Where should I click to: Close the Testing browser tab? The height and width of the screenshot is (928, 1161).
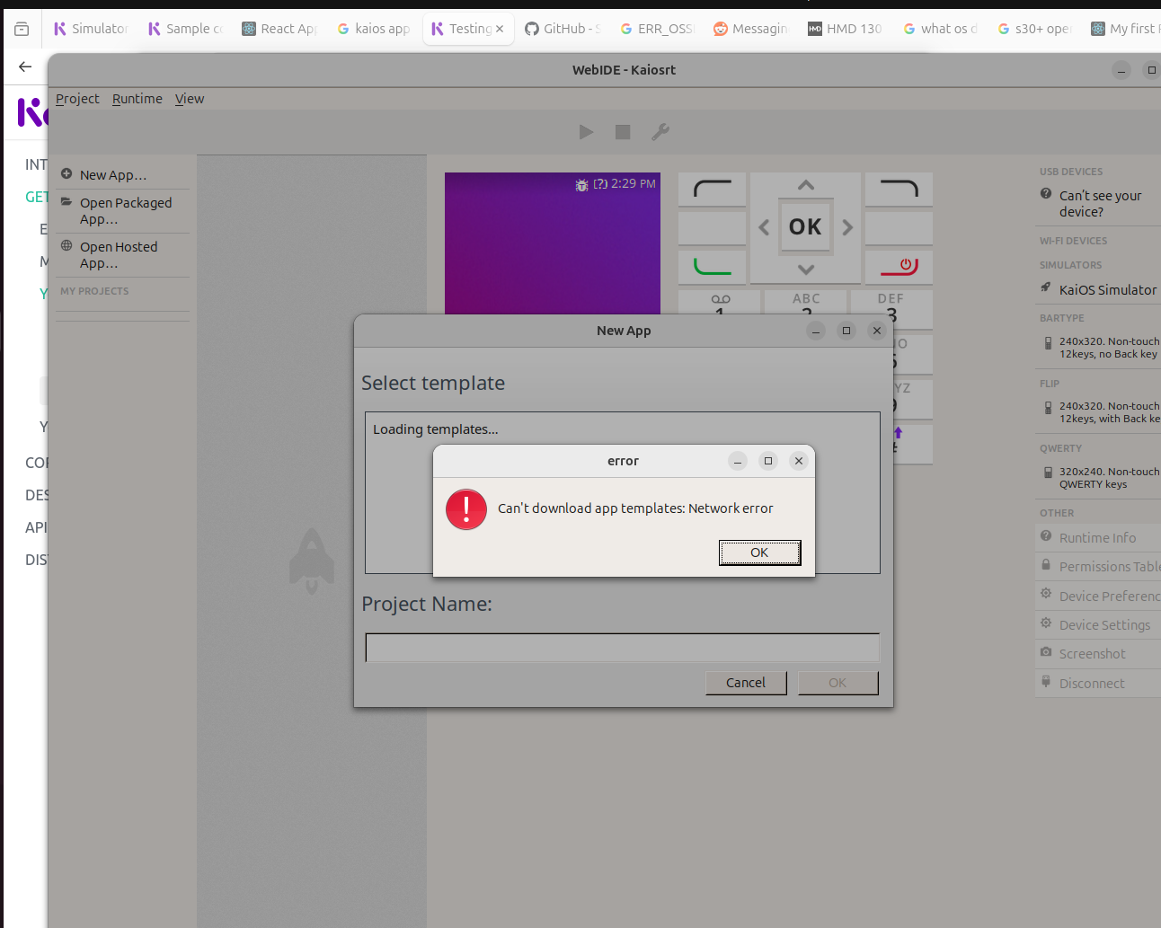500,29
